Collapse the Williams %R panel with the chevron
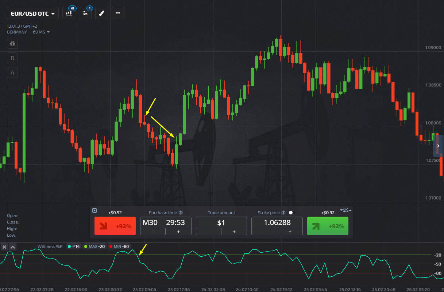This screenshot has height=292, width=444. [x=12, y=247]
